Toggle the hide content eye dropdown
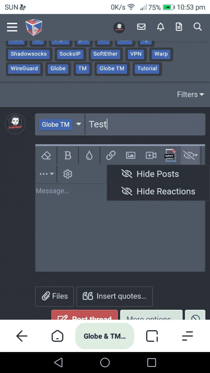Screen dimensions: 210x373 pos(191,155)
